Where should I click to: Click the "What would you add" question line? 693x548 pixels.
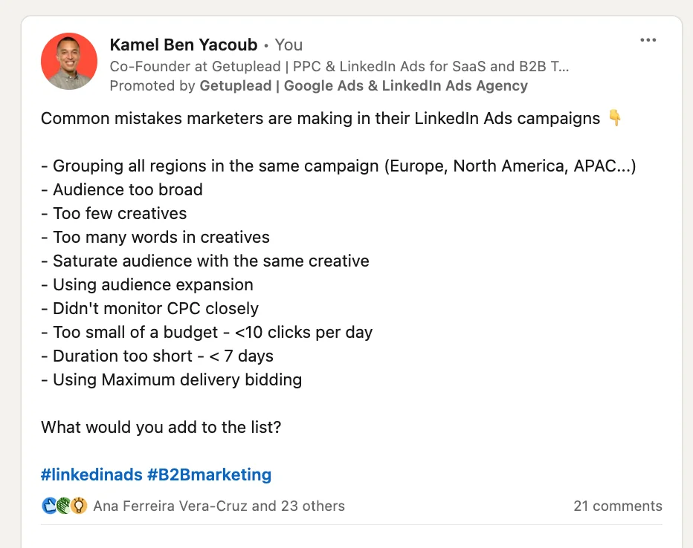click(161, 427)
